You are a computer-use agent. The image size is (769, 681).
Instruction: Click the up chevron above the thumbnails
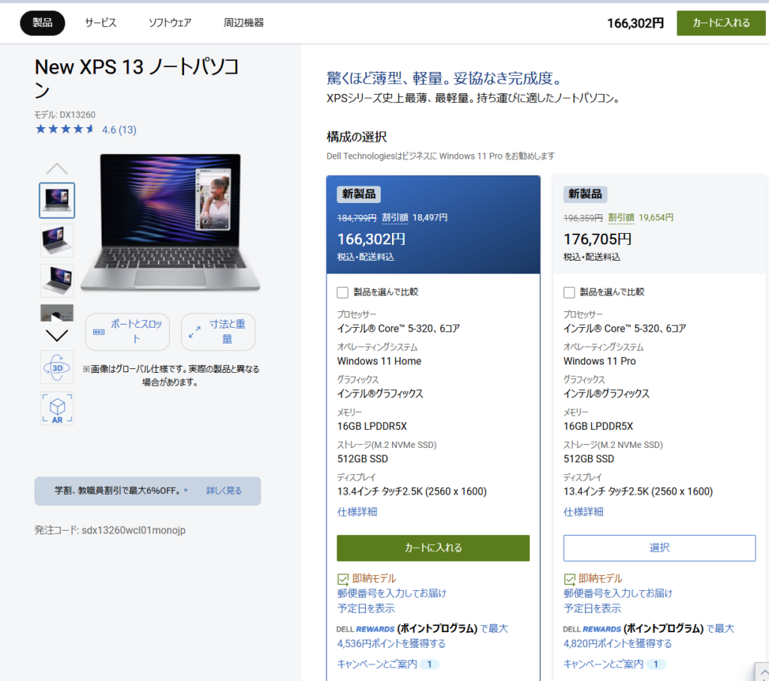click(57, 169)
